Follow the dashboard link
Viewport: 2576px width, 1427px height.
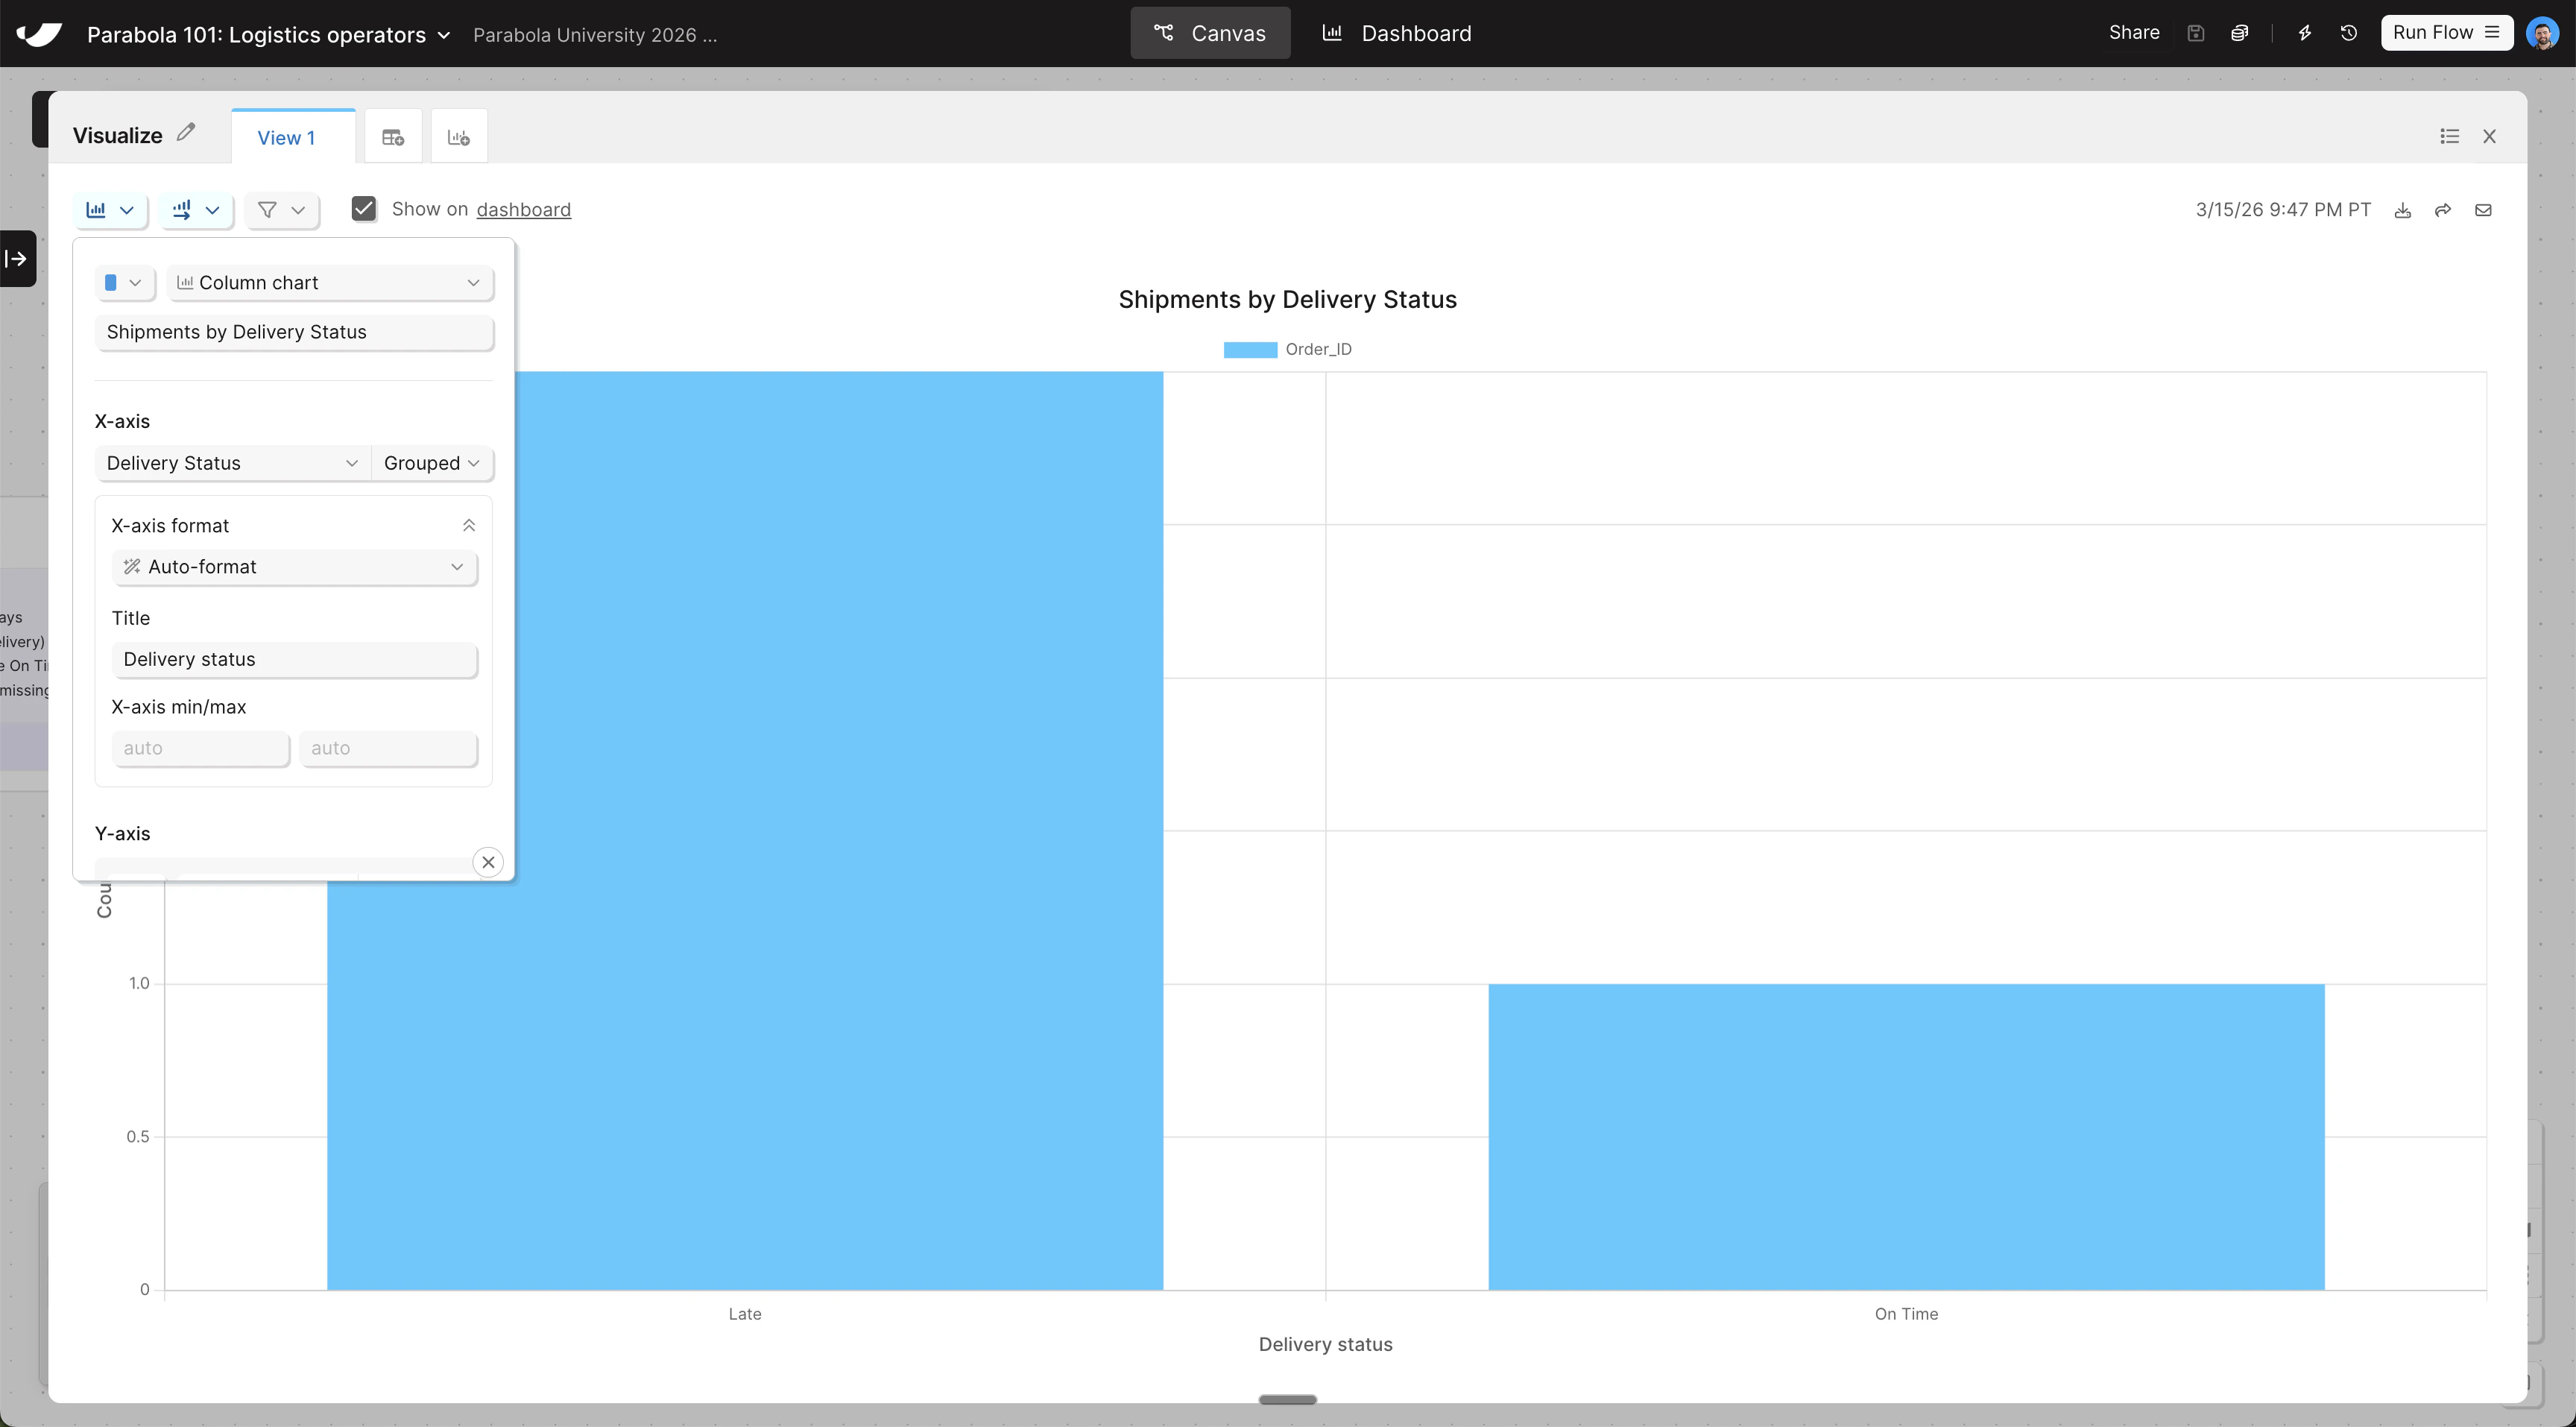(524, 209)
